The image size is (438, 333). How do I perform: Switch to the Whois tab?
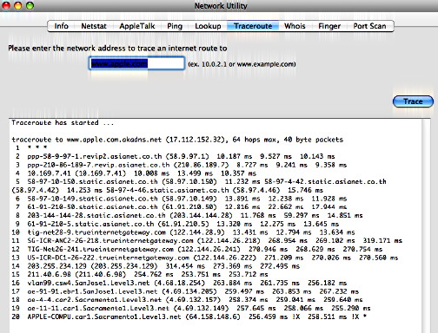click(295, 26)
